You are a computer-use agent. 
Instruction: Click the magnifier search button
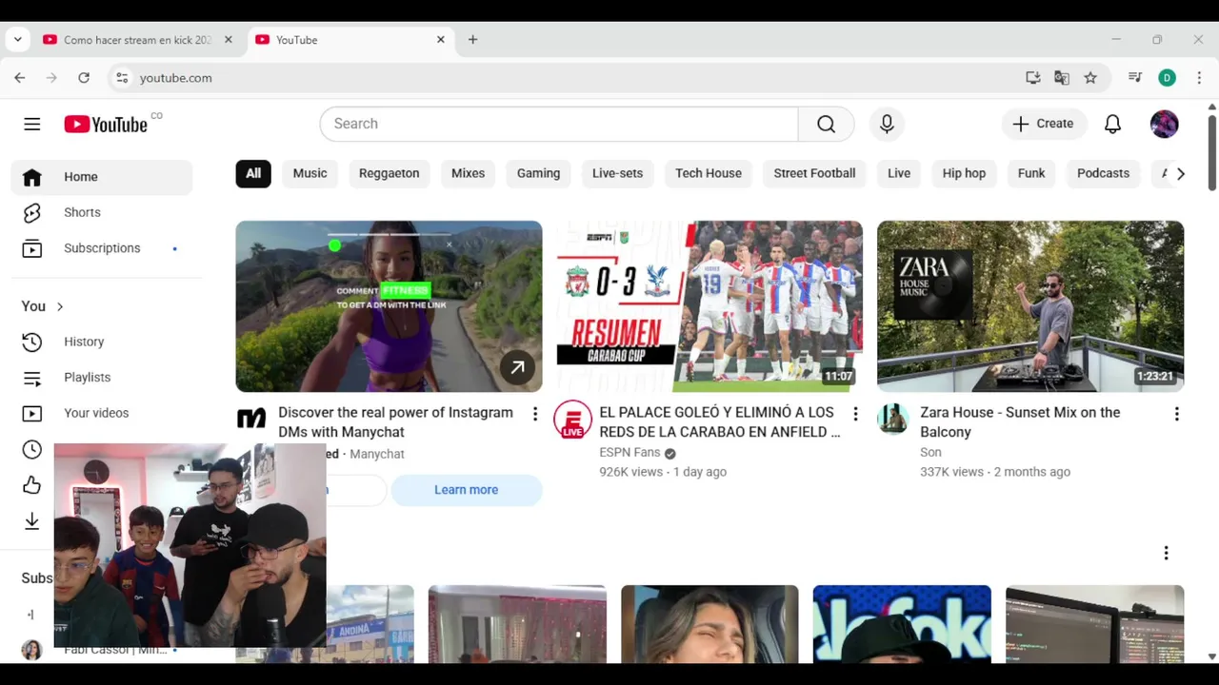[x=826, y=124]
